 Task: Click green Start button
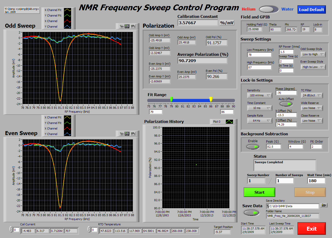pyautogui.click(x=259, y=192)
